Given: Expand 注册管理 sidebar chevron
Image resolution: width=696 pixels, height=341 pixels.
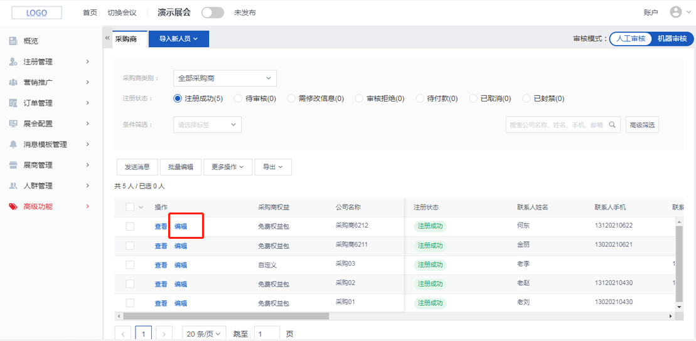Looking at the screenshot, I should [87, 61].
